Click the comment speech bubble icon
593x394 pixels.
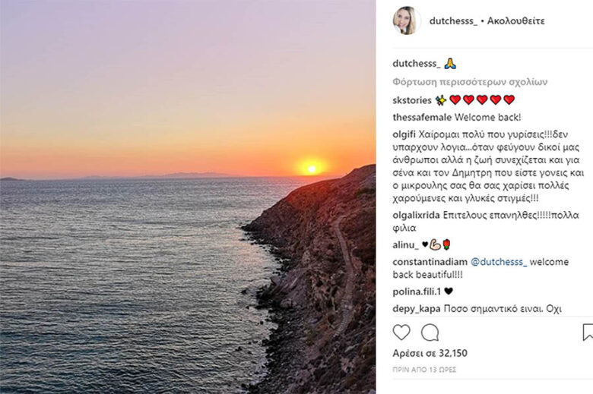click(x=430, y=333)
